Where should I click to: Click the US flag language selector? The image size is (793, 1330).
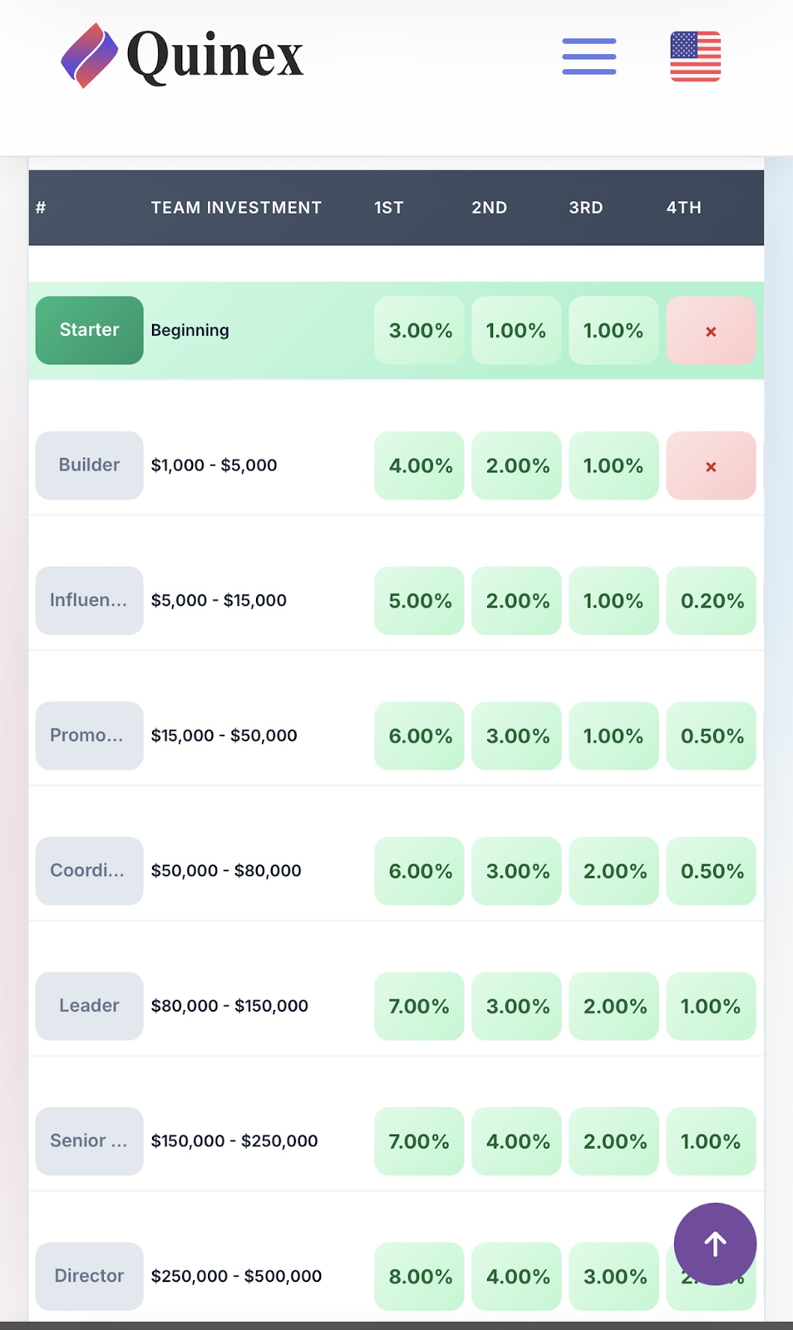(x=695, y=57)
